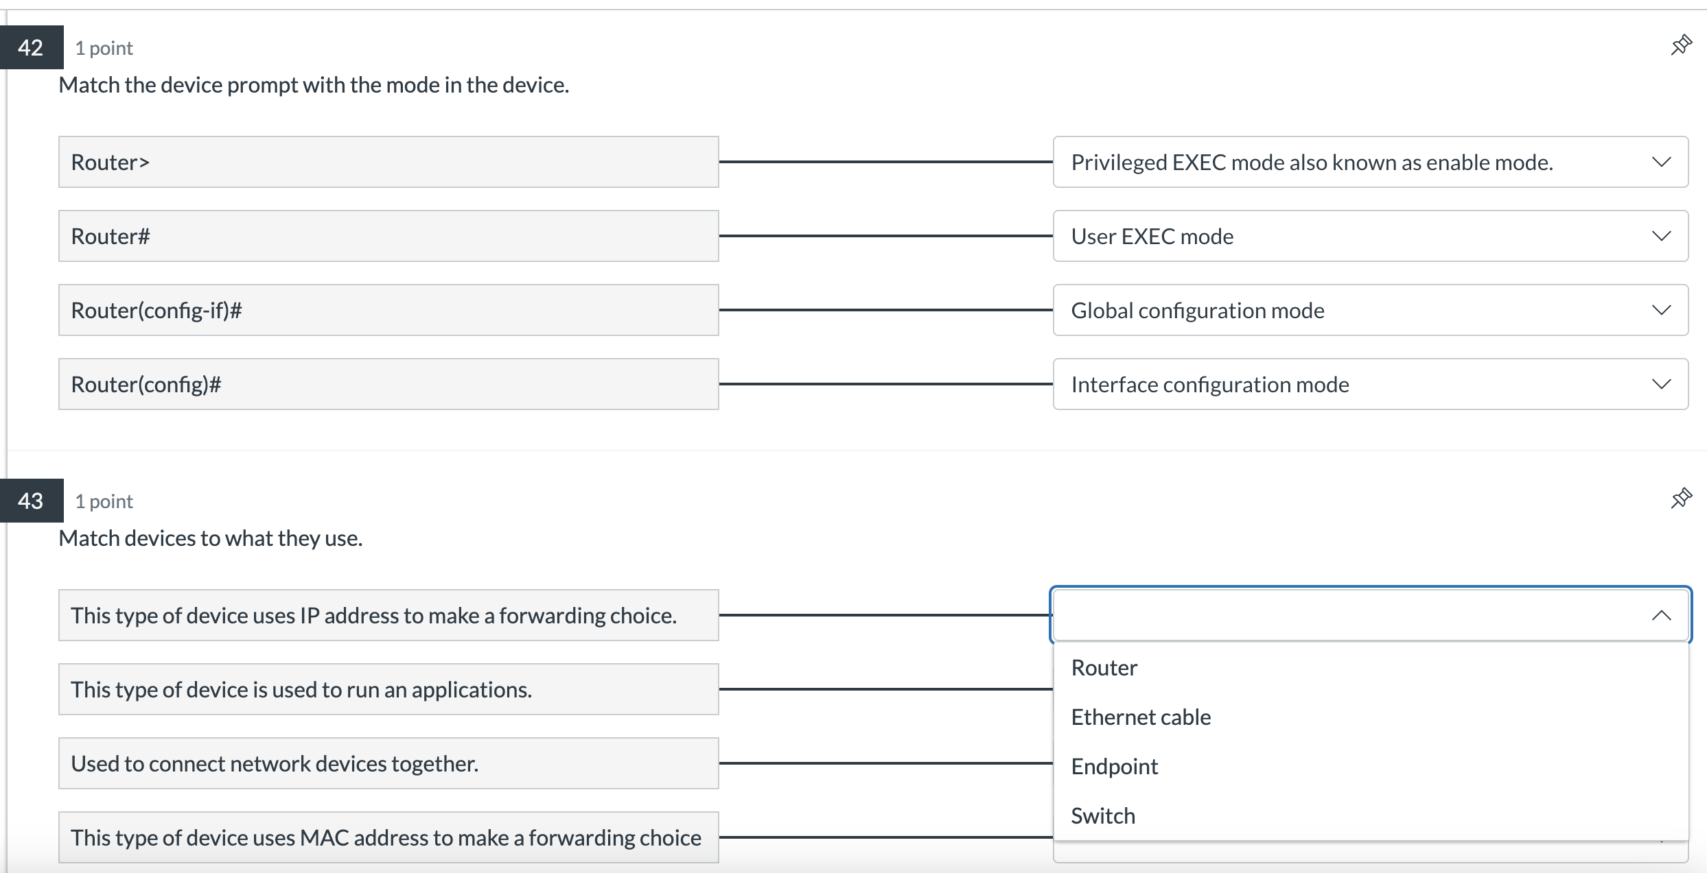Select Switch from the dropdown options
Screen dimensions: 1707x873
(1102, 815)
